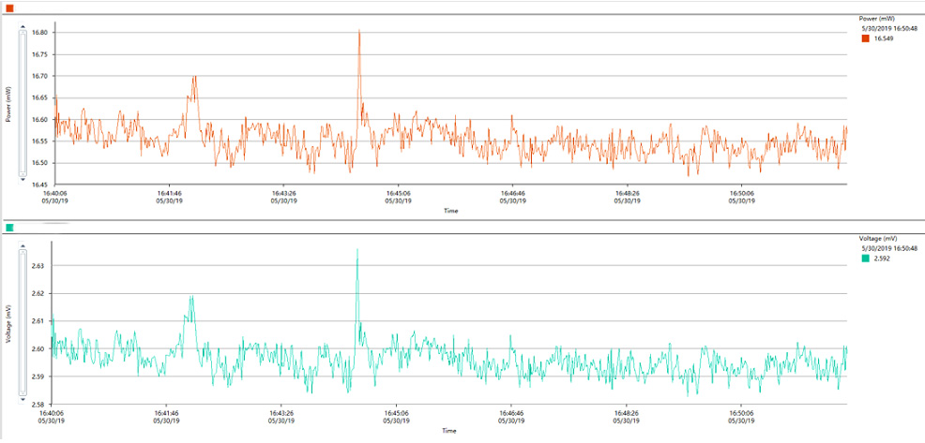Click the tallest peak in the Voltage chart

coord(357,251)
